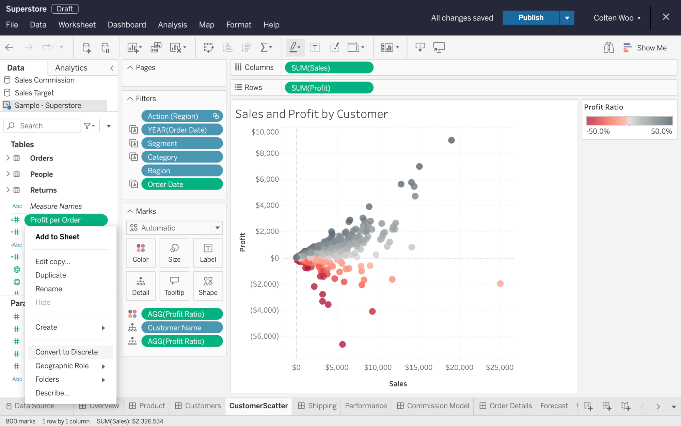
Task: Toggle visibility of YEAR Order Date filter
Action: tap(133, 130)
